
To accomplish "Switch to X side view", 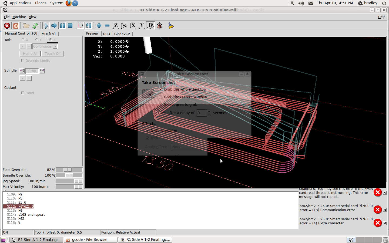I will (133, 26).
